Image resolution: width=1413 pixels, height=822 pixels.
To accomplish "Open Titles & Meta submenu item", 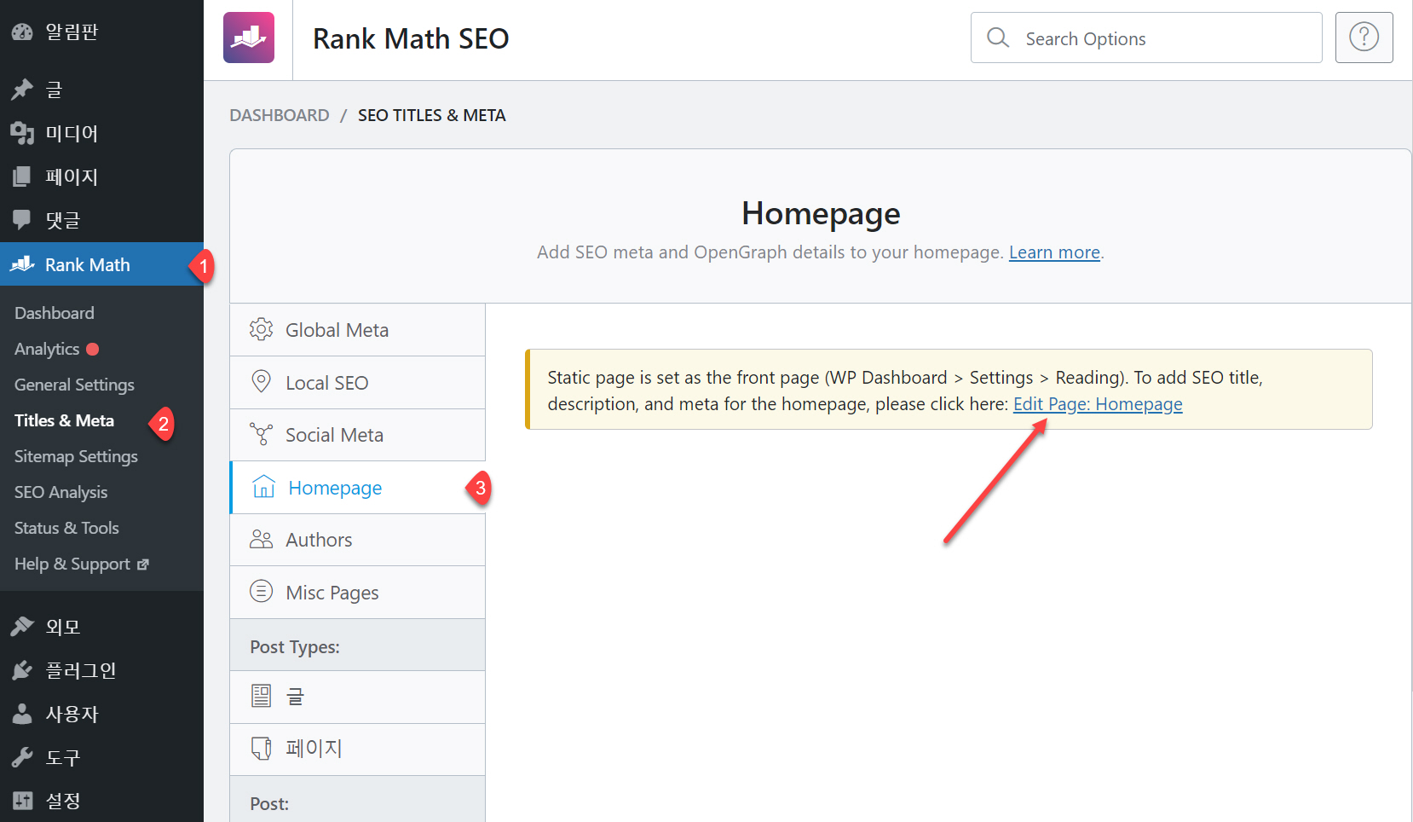I will point(64,420).
